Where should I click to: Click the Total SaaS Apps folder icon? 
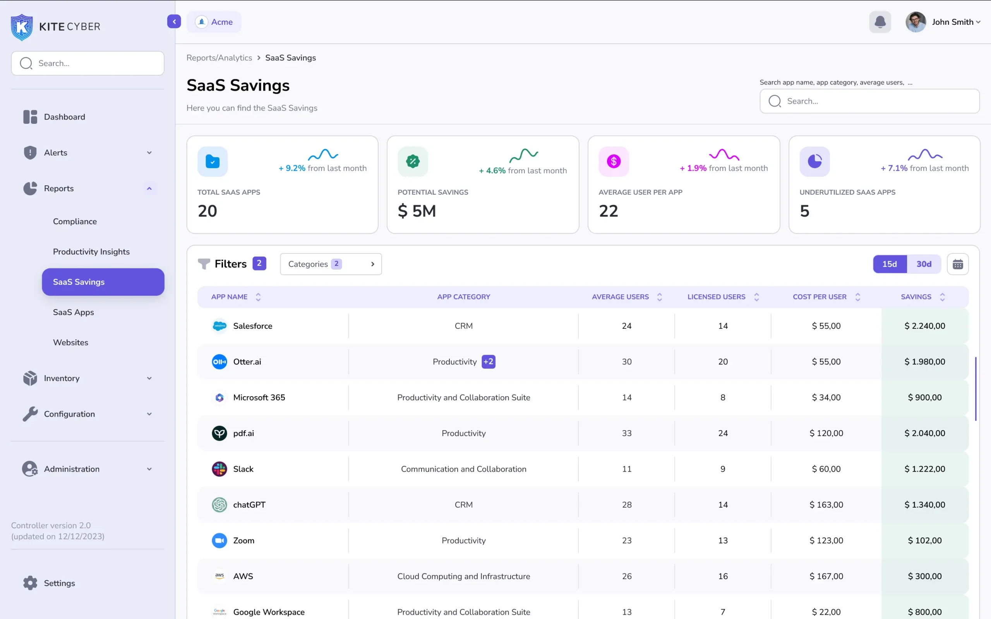coord(213,161)
